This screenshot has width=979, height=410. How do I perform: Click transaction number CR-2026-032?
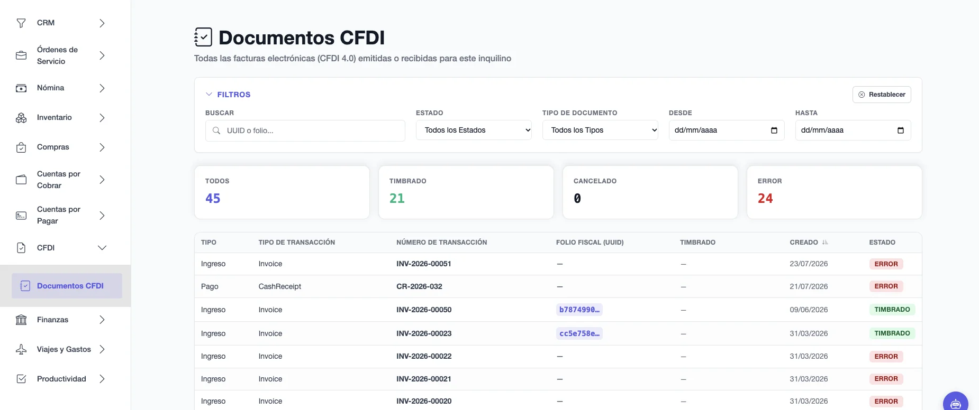tap(419, 286)
